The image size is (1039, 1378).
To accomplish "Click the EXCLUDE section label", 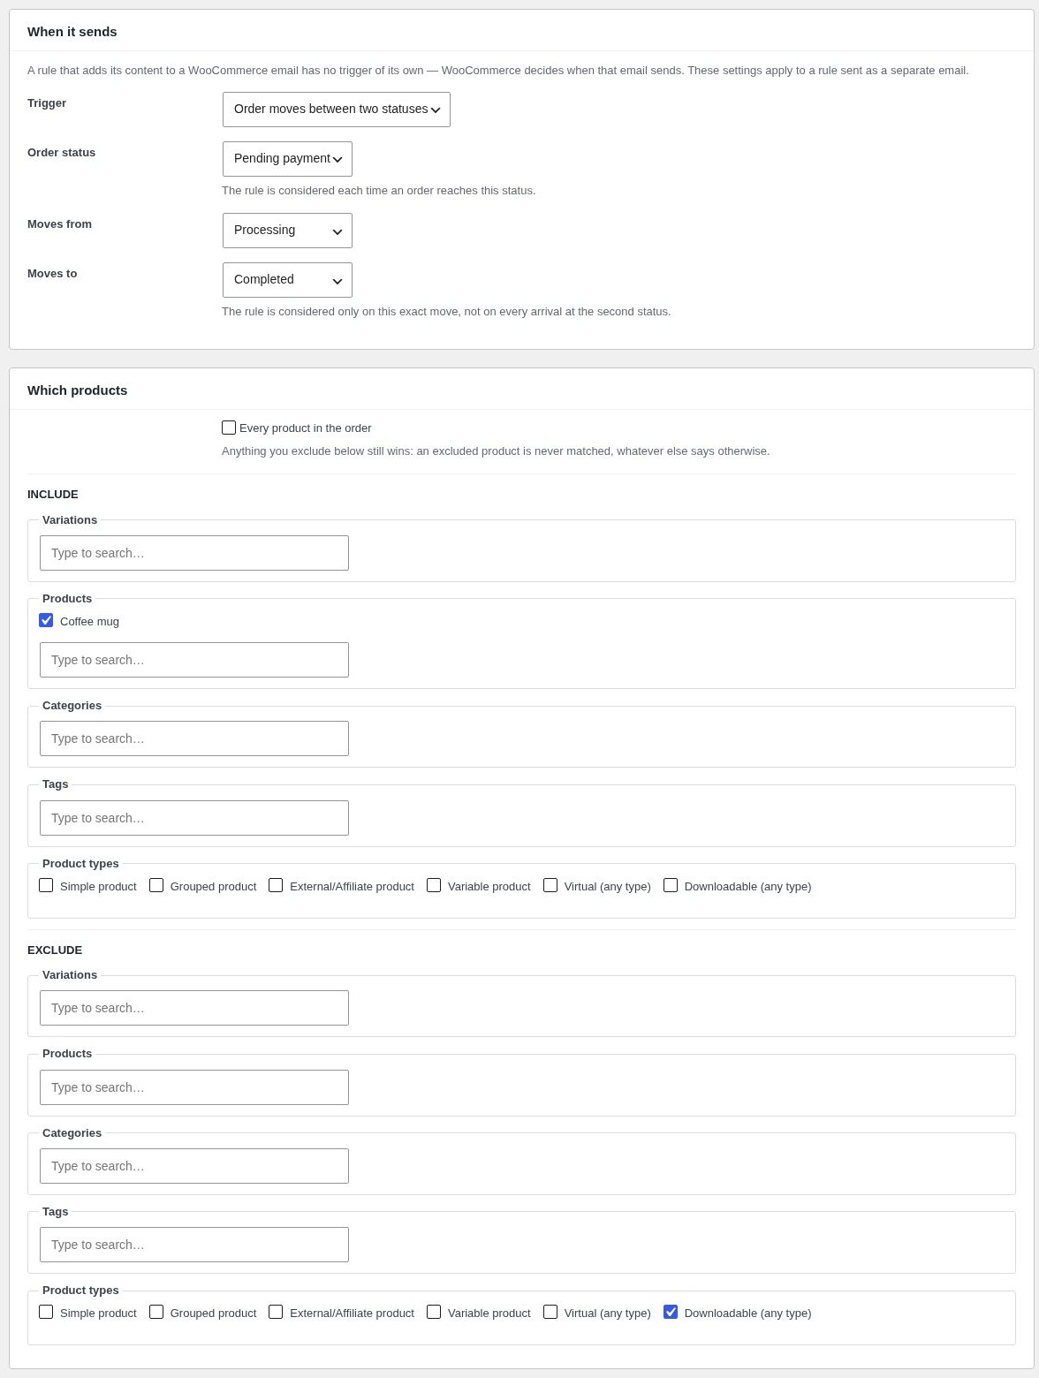I will (x=55, y=950).
